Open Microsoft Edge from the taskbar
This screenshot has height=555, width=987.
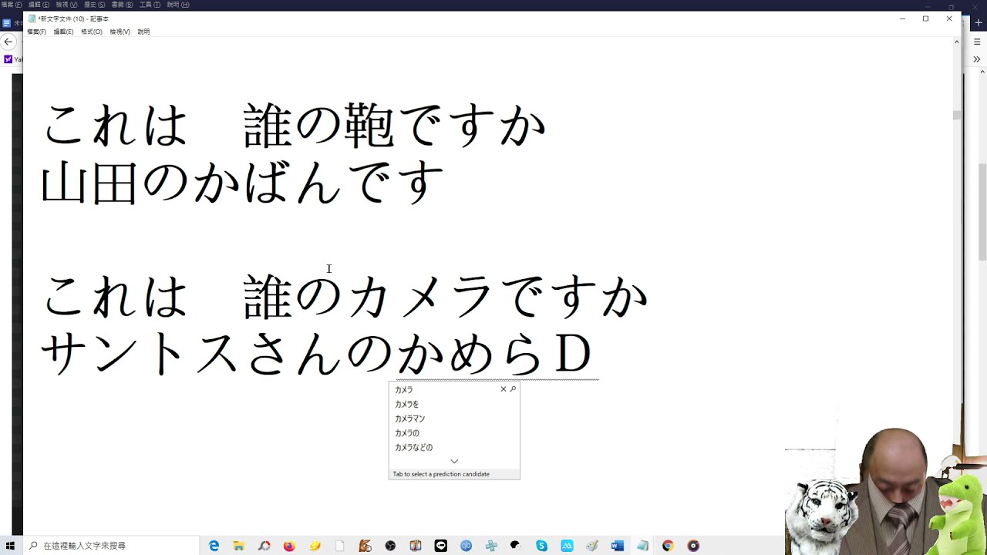(214, 546)
